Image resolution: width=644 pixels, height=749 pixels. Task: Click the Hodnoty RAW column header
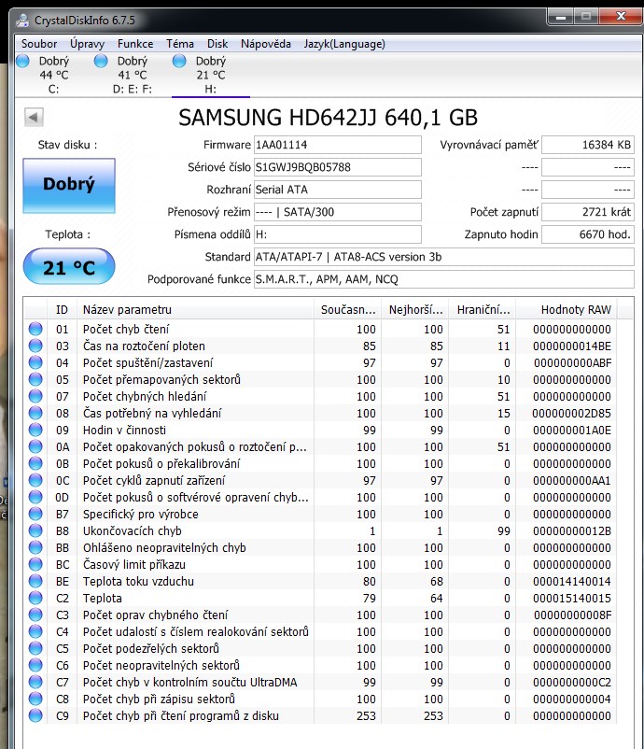576,309
